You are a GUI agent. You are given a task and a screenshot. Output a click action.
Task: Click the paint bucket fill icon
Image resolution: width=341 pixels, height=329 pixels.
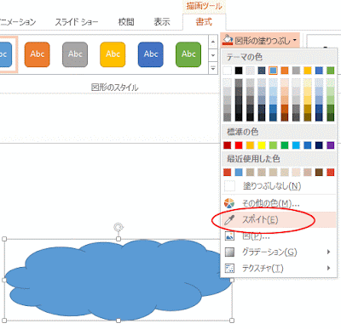tap(228, 40)
